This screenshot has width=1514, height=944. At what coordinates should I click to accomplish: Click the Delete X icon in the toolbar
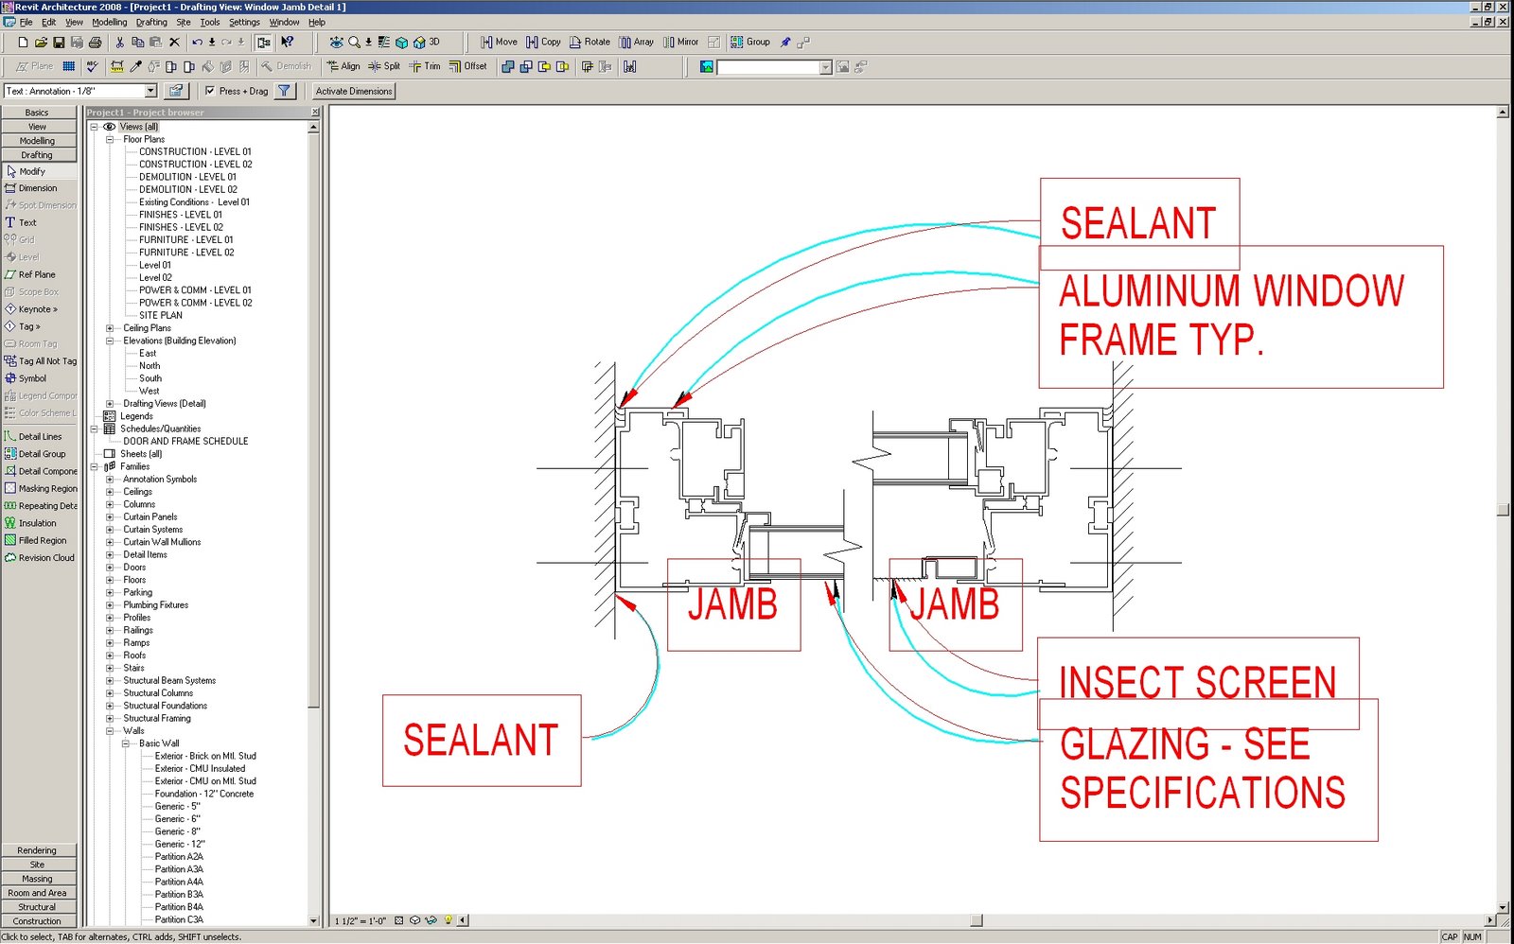174,43
